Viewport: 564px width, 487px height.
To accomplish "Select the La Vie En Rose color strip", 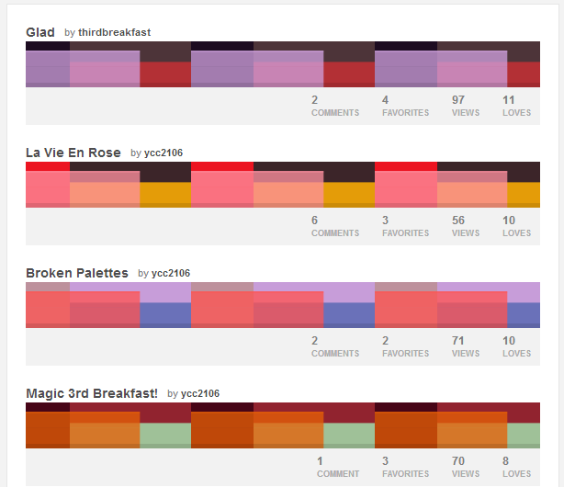I will pyautogui.click(x=282, y=185).
